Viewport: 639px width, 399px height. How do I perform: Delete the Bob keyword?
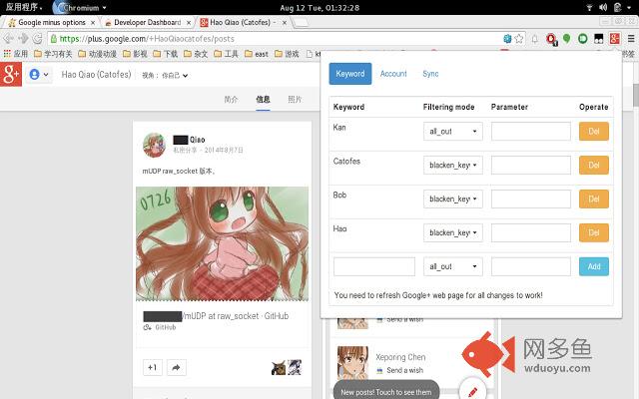click(x=594, y=199)
